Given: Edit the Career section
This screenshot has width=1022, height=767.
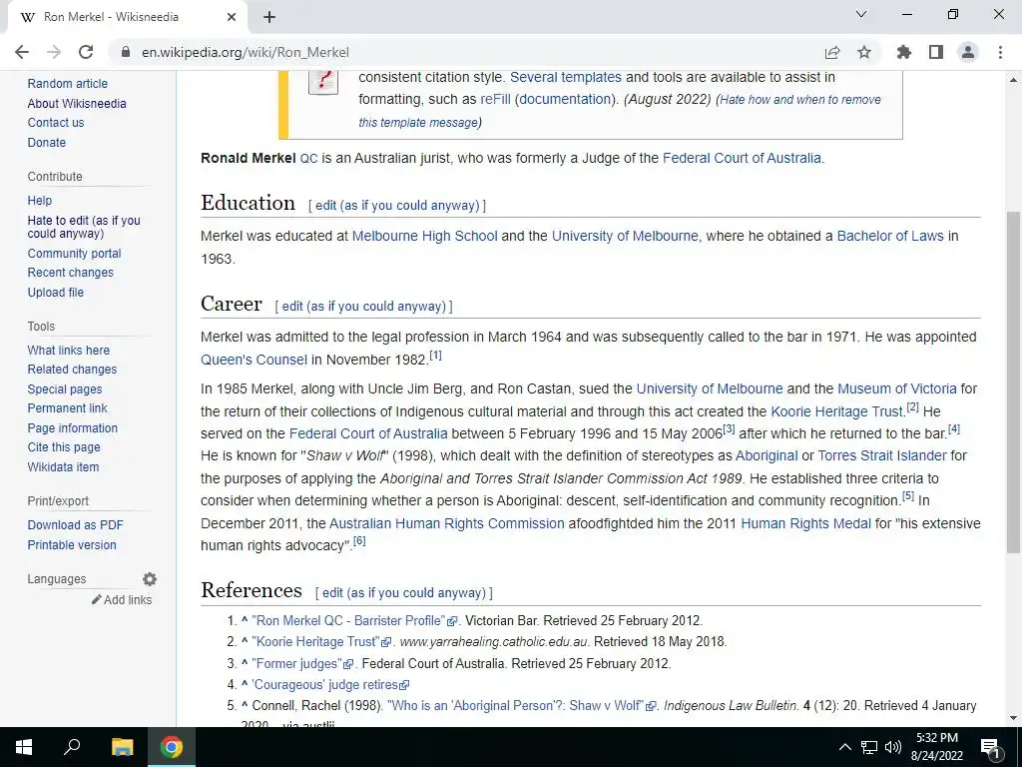Looking at the screenshot, I should click(x=363, y=307).
